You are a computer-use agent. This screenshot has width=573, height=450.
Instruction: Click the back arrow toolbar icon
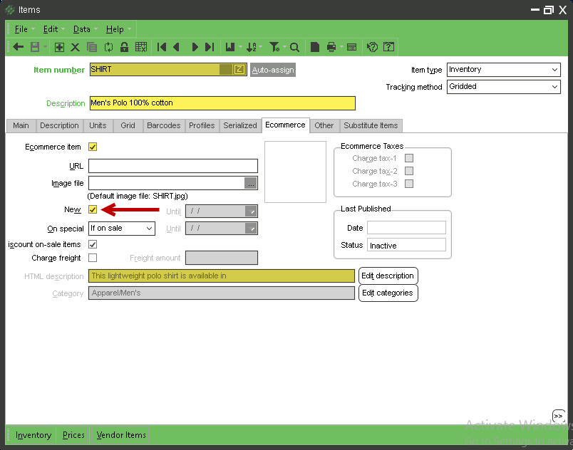point(18,47)
